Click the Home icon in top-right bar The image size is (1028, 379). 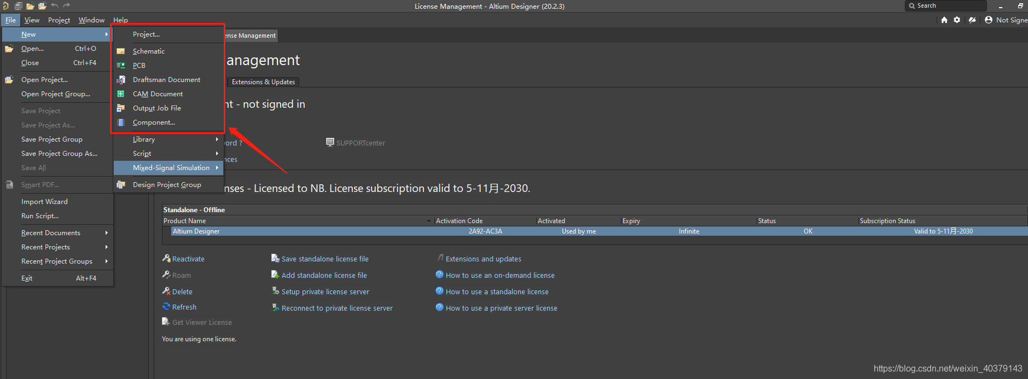[944, 20]
